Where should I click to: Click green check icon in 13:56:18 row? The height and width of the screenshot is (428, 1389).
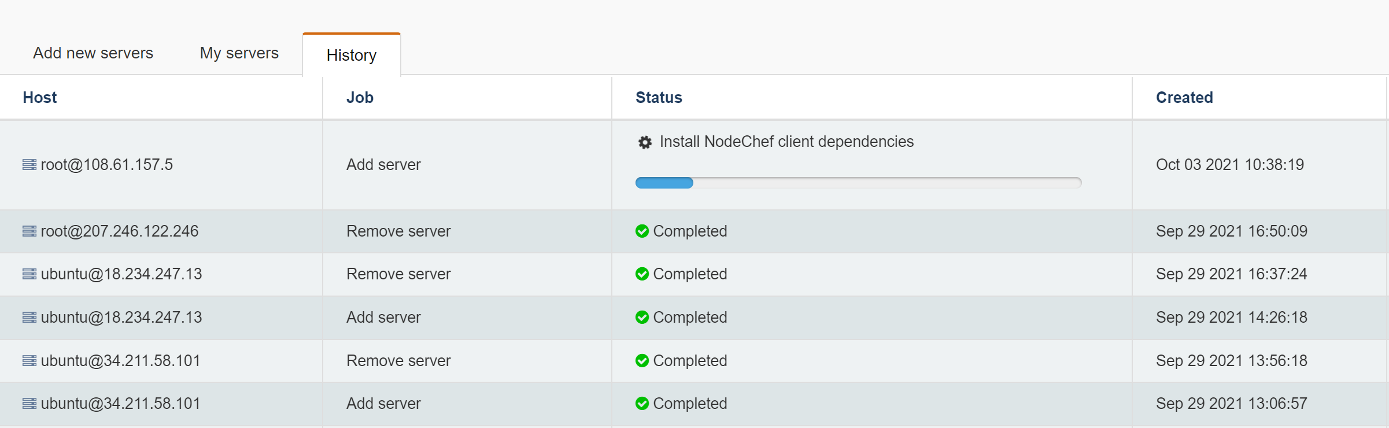pos(642,361)
